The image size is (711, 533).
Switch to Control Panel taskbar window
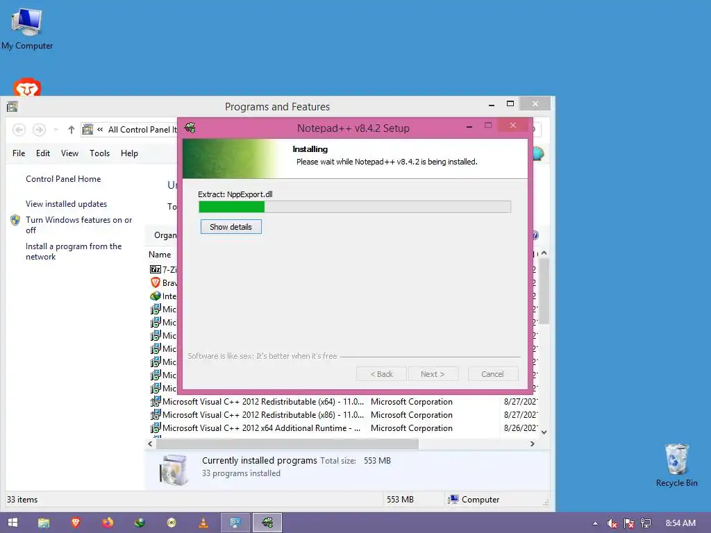(235, 523)
